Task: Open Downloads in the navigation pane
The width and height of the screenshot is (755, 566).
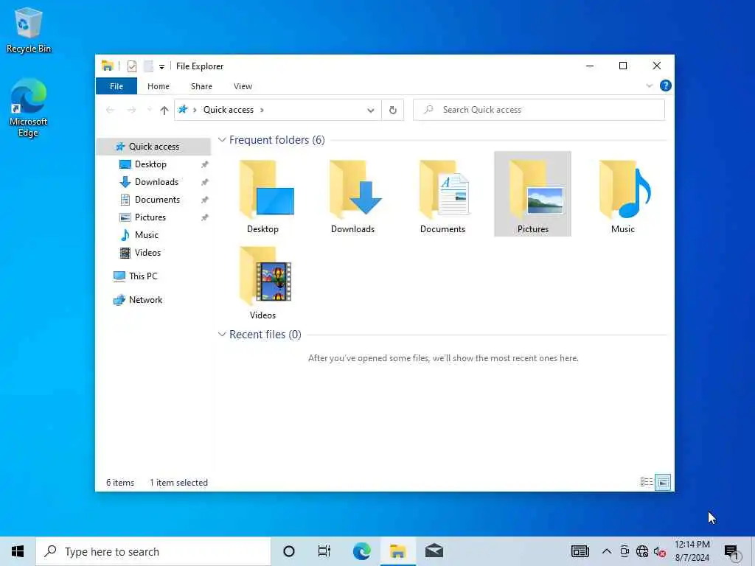Action: [156, 182]
